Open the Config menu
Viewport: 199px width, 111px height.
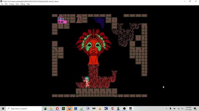tap(12, 4)
